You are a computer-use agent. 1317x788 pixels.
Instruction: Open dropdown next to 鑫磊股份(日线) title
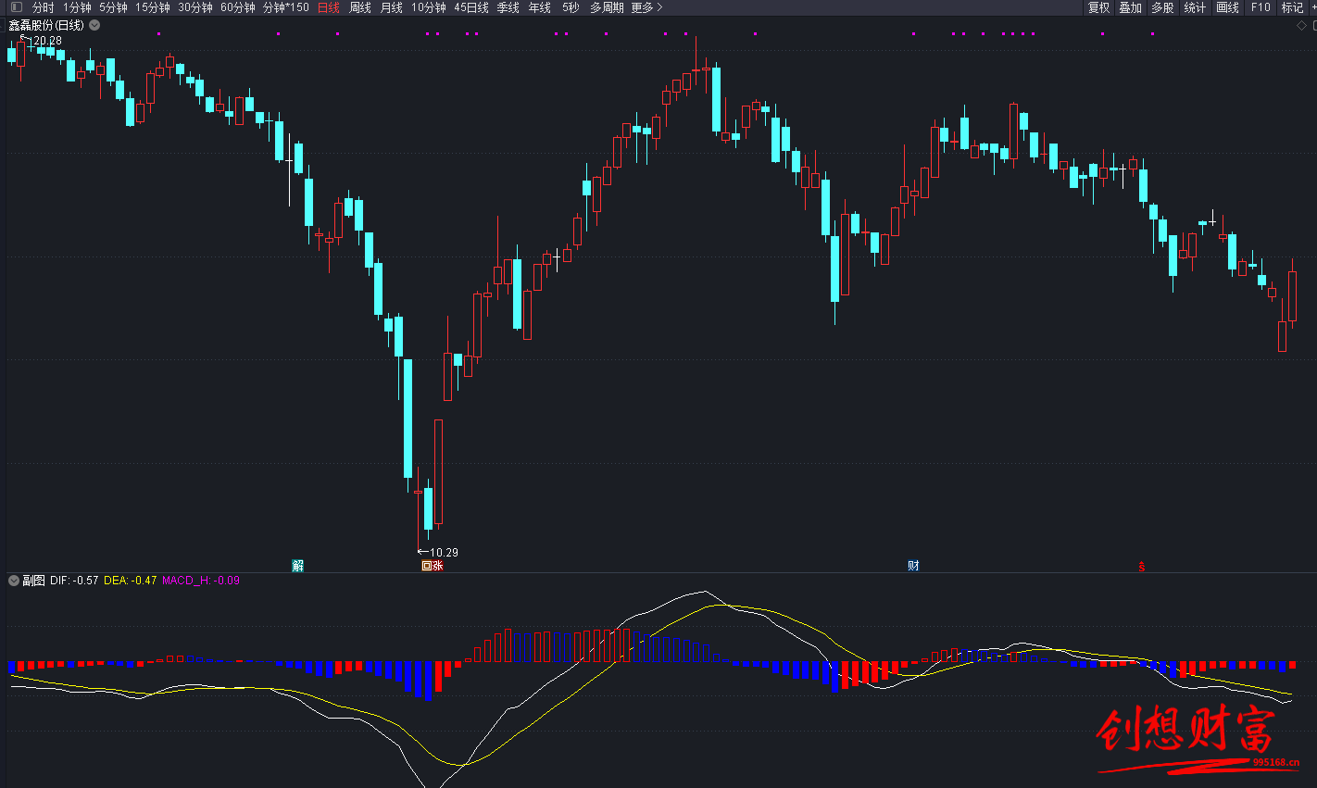tap(94, 25)
